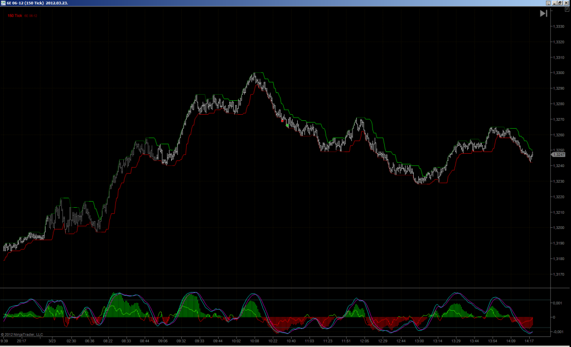This screenshot has height=347, width=571.
Task: Click the small F icon above price axis
Action: (567, 9)
